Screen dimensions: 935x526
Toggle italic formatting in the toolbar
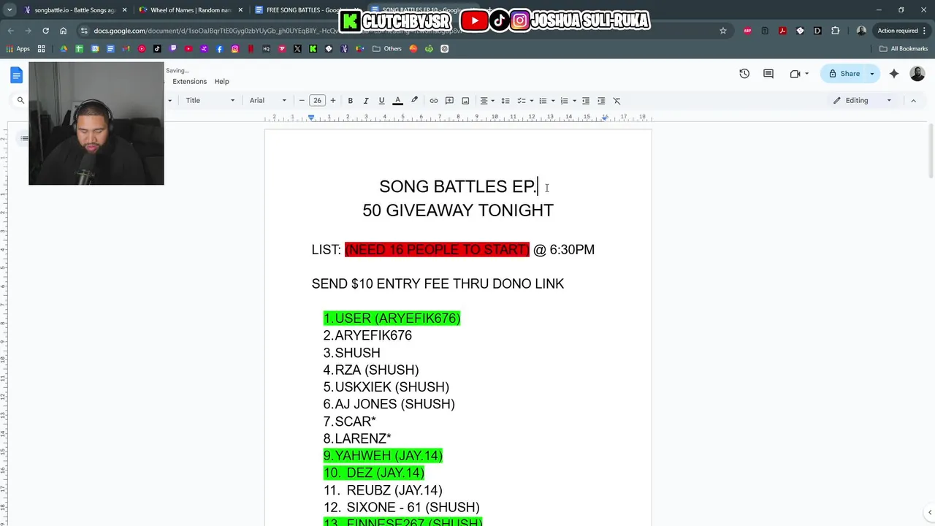point(365,100)
